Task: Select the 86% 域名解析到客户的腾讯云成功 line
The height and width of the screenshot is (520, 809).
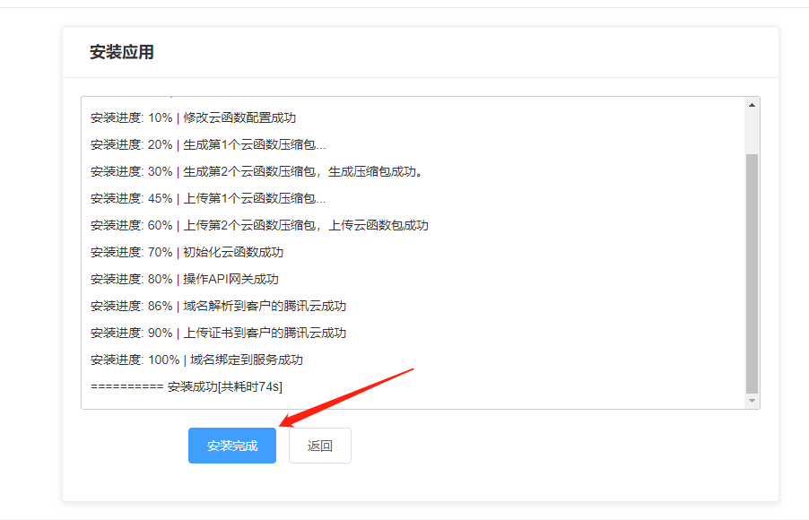Action: click(x=218, y=306)
